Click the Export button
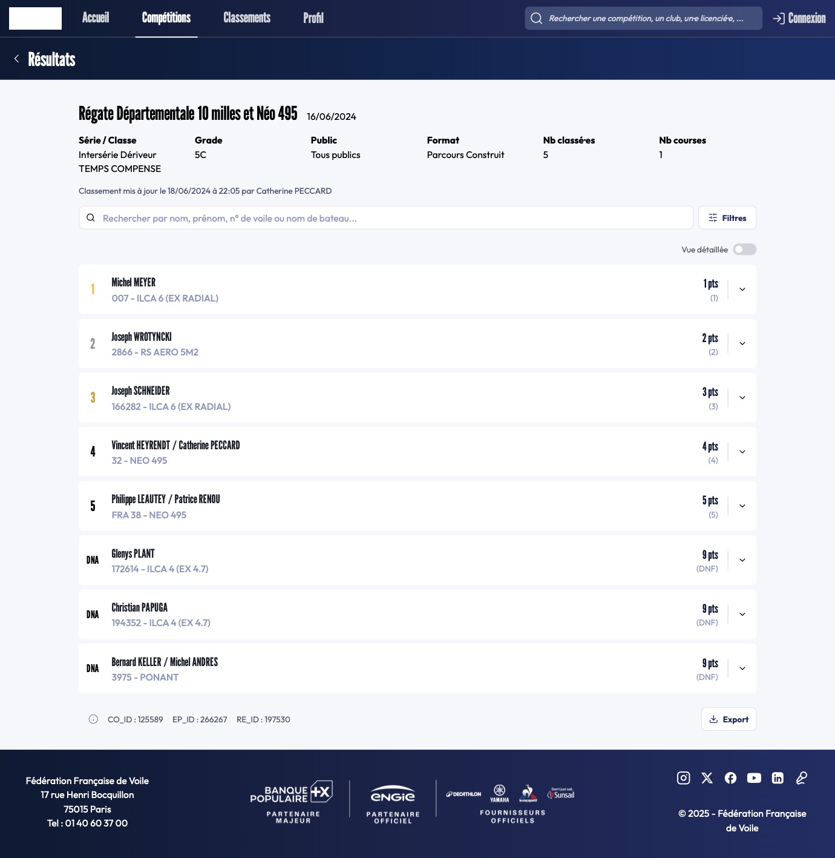 (x=729, y=719)
